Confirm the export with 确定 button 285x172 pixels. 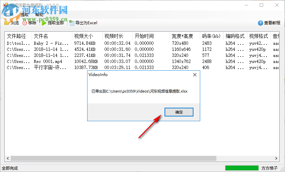coord(179,112)
